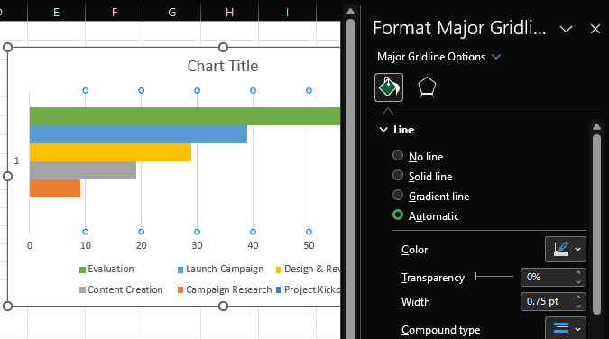The width and height of the screenshot is (609, 339).
Task: Click the chart left-middle resize handle
Action: 7,177
